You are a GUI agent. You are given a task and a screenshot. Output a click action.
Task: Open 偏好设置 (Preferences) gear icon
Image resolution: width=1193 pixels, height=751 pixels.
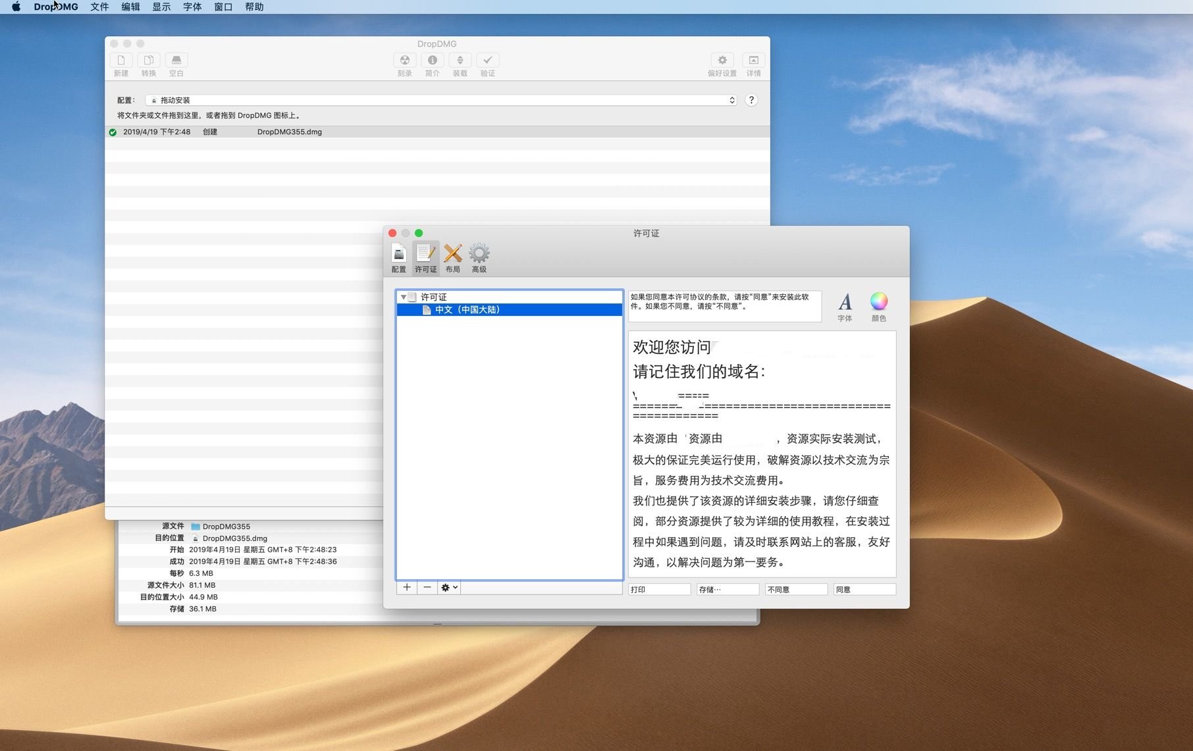(722, 60)
